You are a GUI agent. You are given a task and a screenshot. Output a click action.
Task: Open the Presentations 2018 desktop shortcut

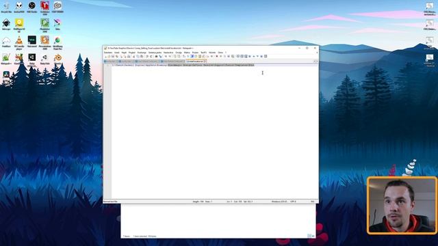click(x=44, y=42)
